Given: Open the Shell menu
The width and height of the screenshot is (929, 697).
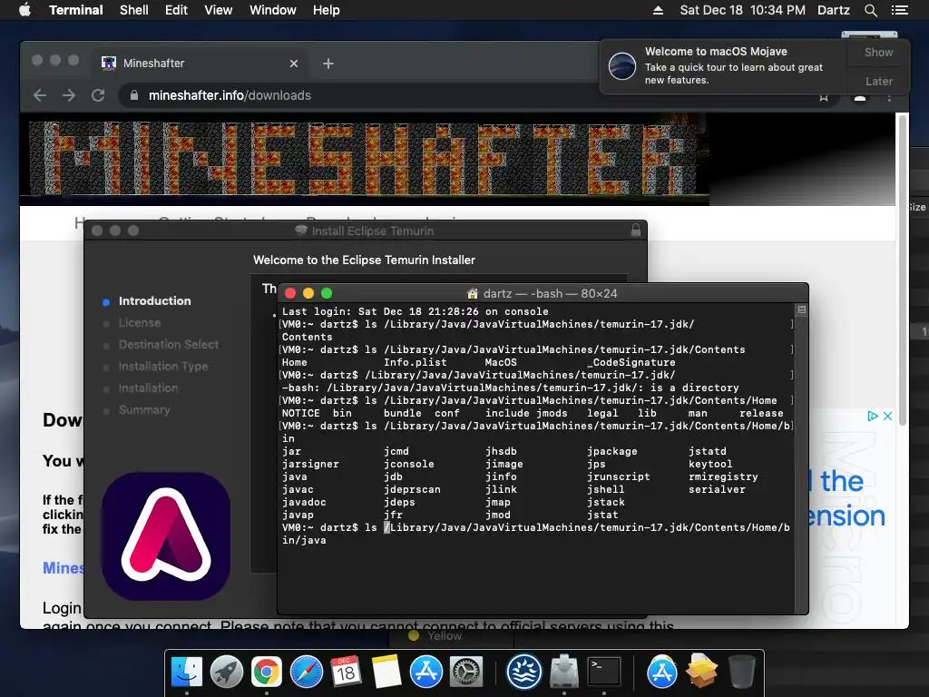Looking at the screenshot, I should 134,10.
